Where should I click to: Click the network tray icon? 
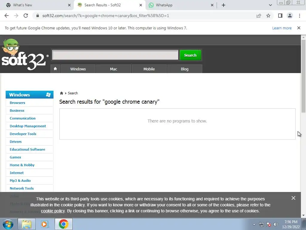click(261, 224)
